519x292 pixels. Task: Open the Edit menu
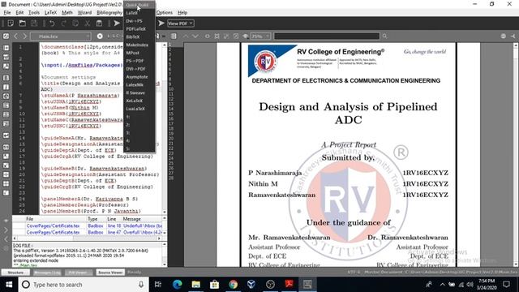click(x=19, y=13)
